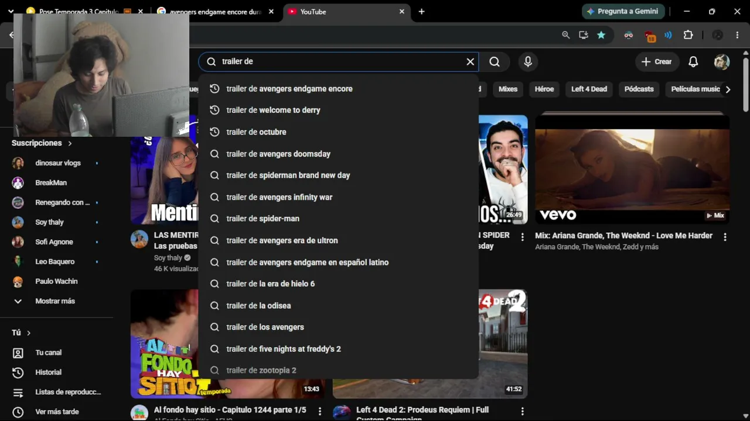Viewport: 750px width, 421px height.
Task: Switch to the avengers endgame encore tab
Action: point(216,12)
